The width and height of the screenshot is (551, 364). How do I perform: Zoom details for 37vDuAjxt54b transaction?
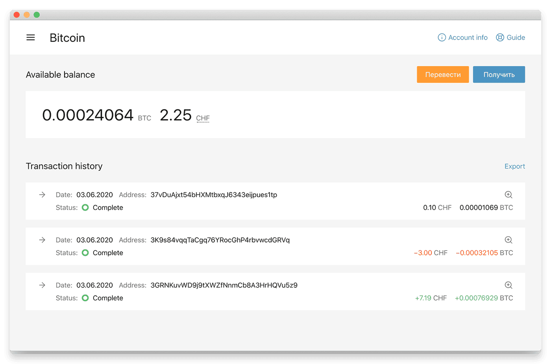pyautogui.click(x=508, y=194)
